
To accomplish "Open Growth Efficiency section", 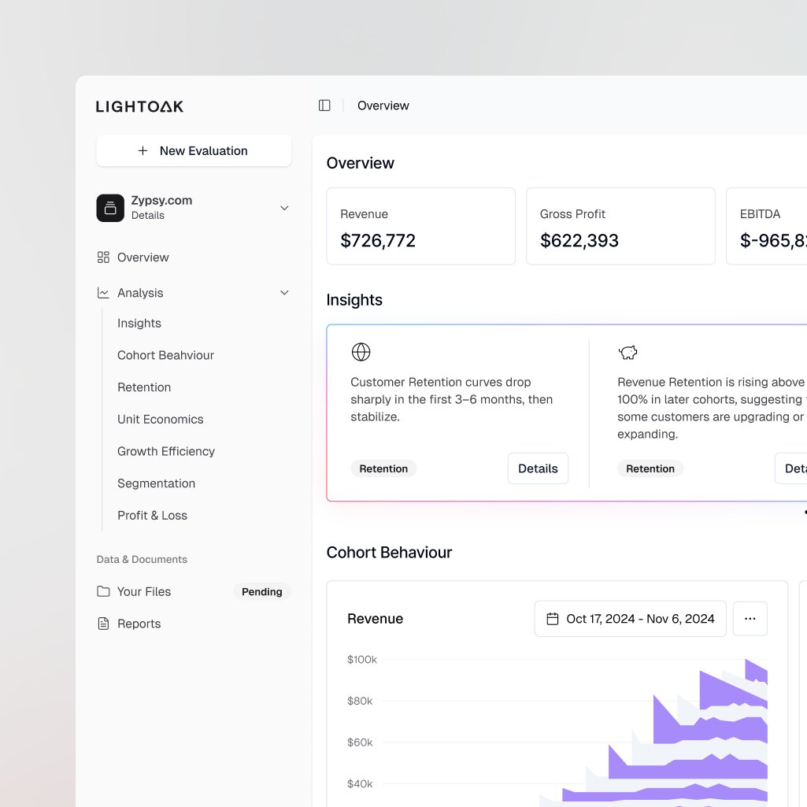I will pyautogui.click(x=165, y=451).
